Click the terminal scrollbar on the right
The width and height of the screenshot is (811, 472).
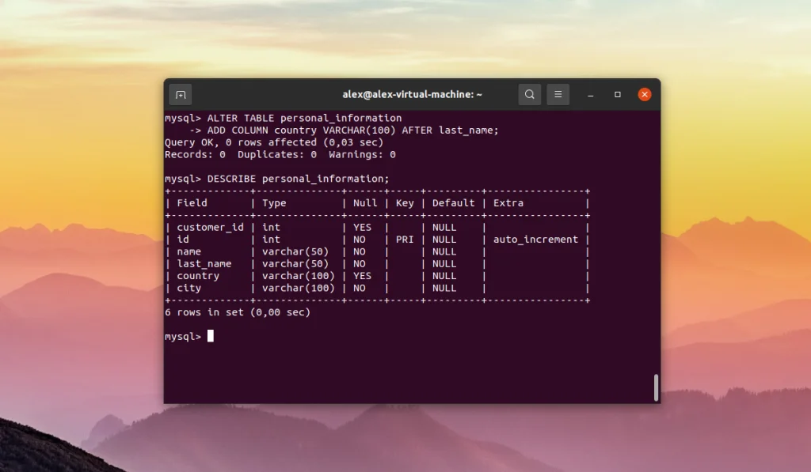(x=656, y=387)
